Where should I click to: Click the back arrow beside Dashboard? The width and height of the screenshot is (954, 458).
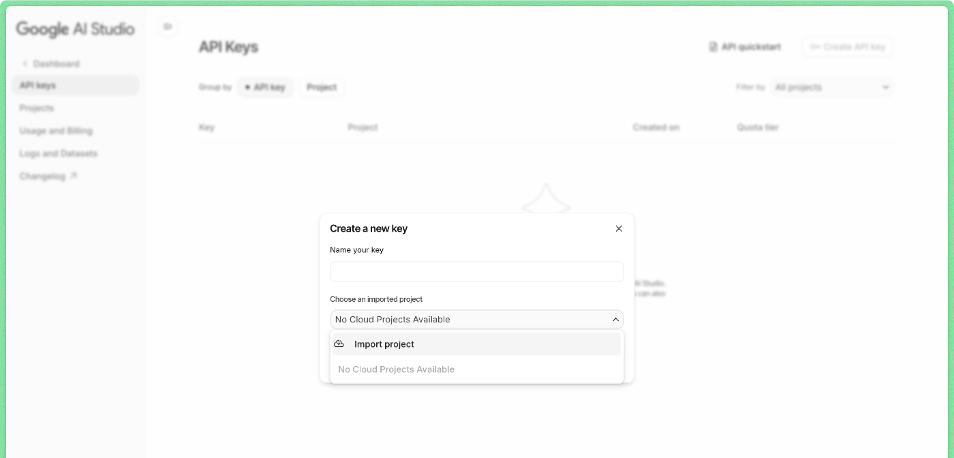(x=25, y=63)
